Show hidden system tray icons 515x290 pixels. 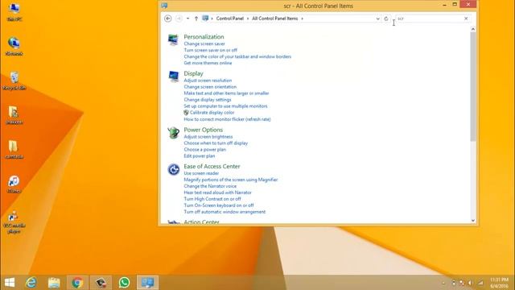tap(443, 283)
